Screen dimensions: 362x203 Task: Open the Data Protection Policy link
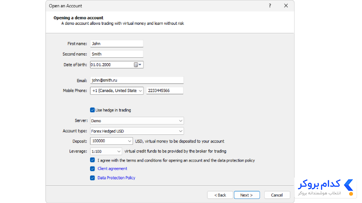point(116,178)
